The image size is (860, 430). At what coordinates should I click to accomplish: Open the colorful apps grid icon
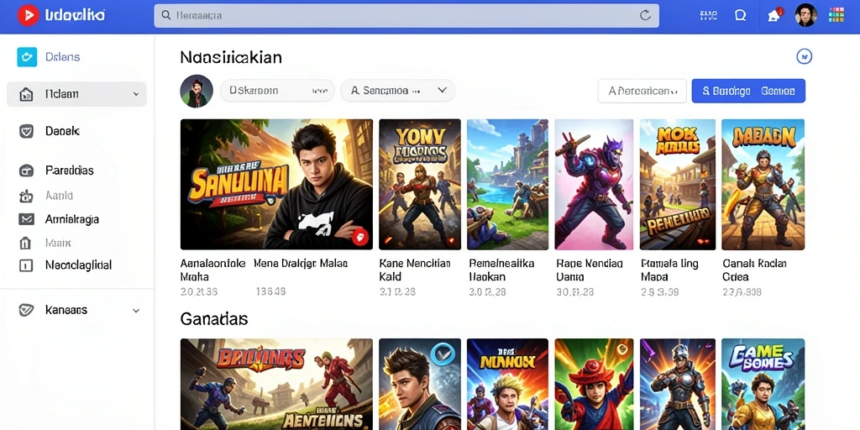836,15
